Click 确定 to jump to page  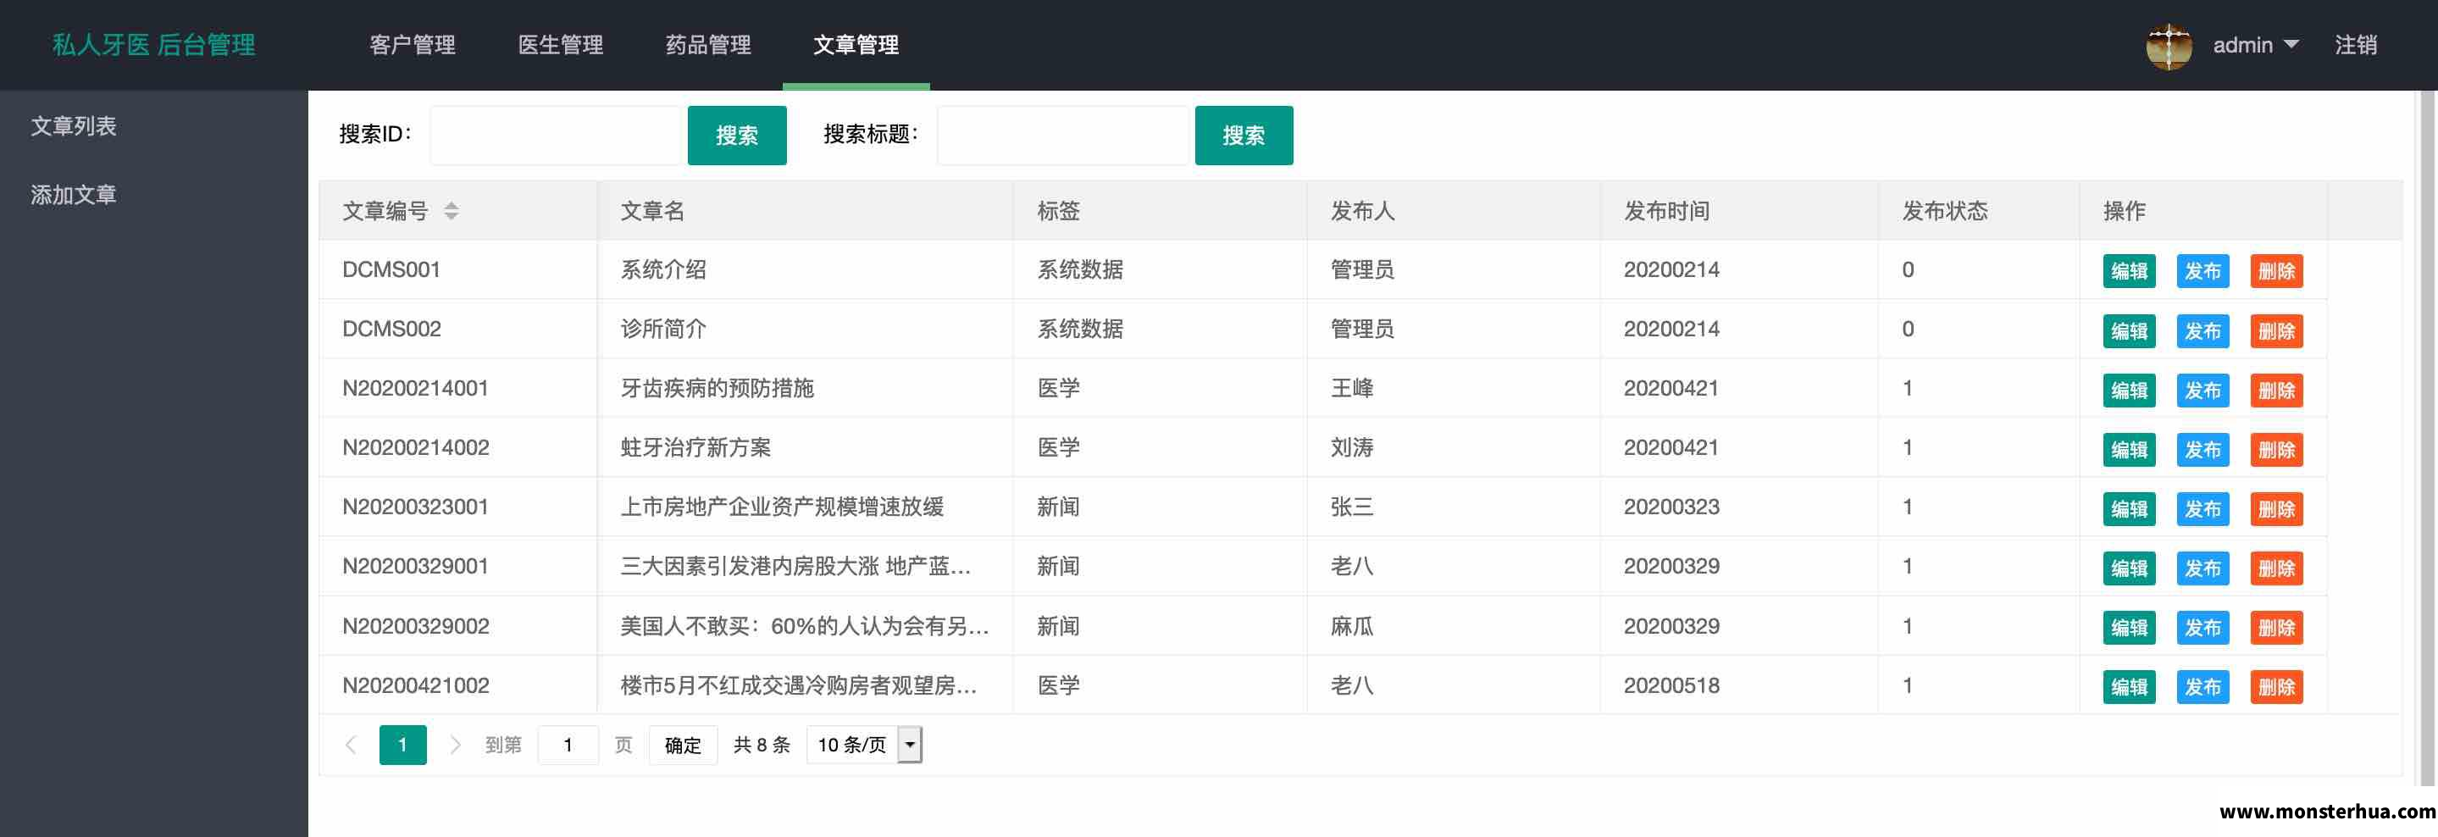684,746
